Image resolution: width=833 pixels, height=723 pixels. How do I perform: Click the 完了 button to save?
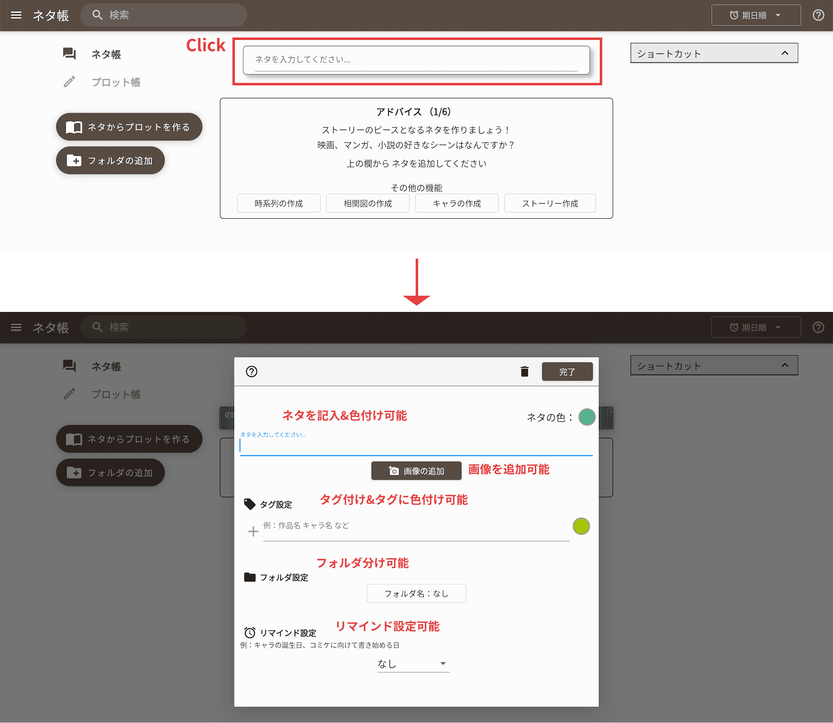[x=567, y=371]
